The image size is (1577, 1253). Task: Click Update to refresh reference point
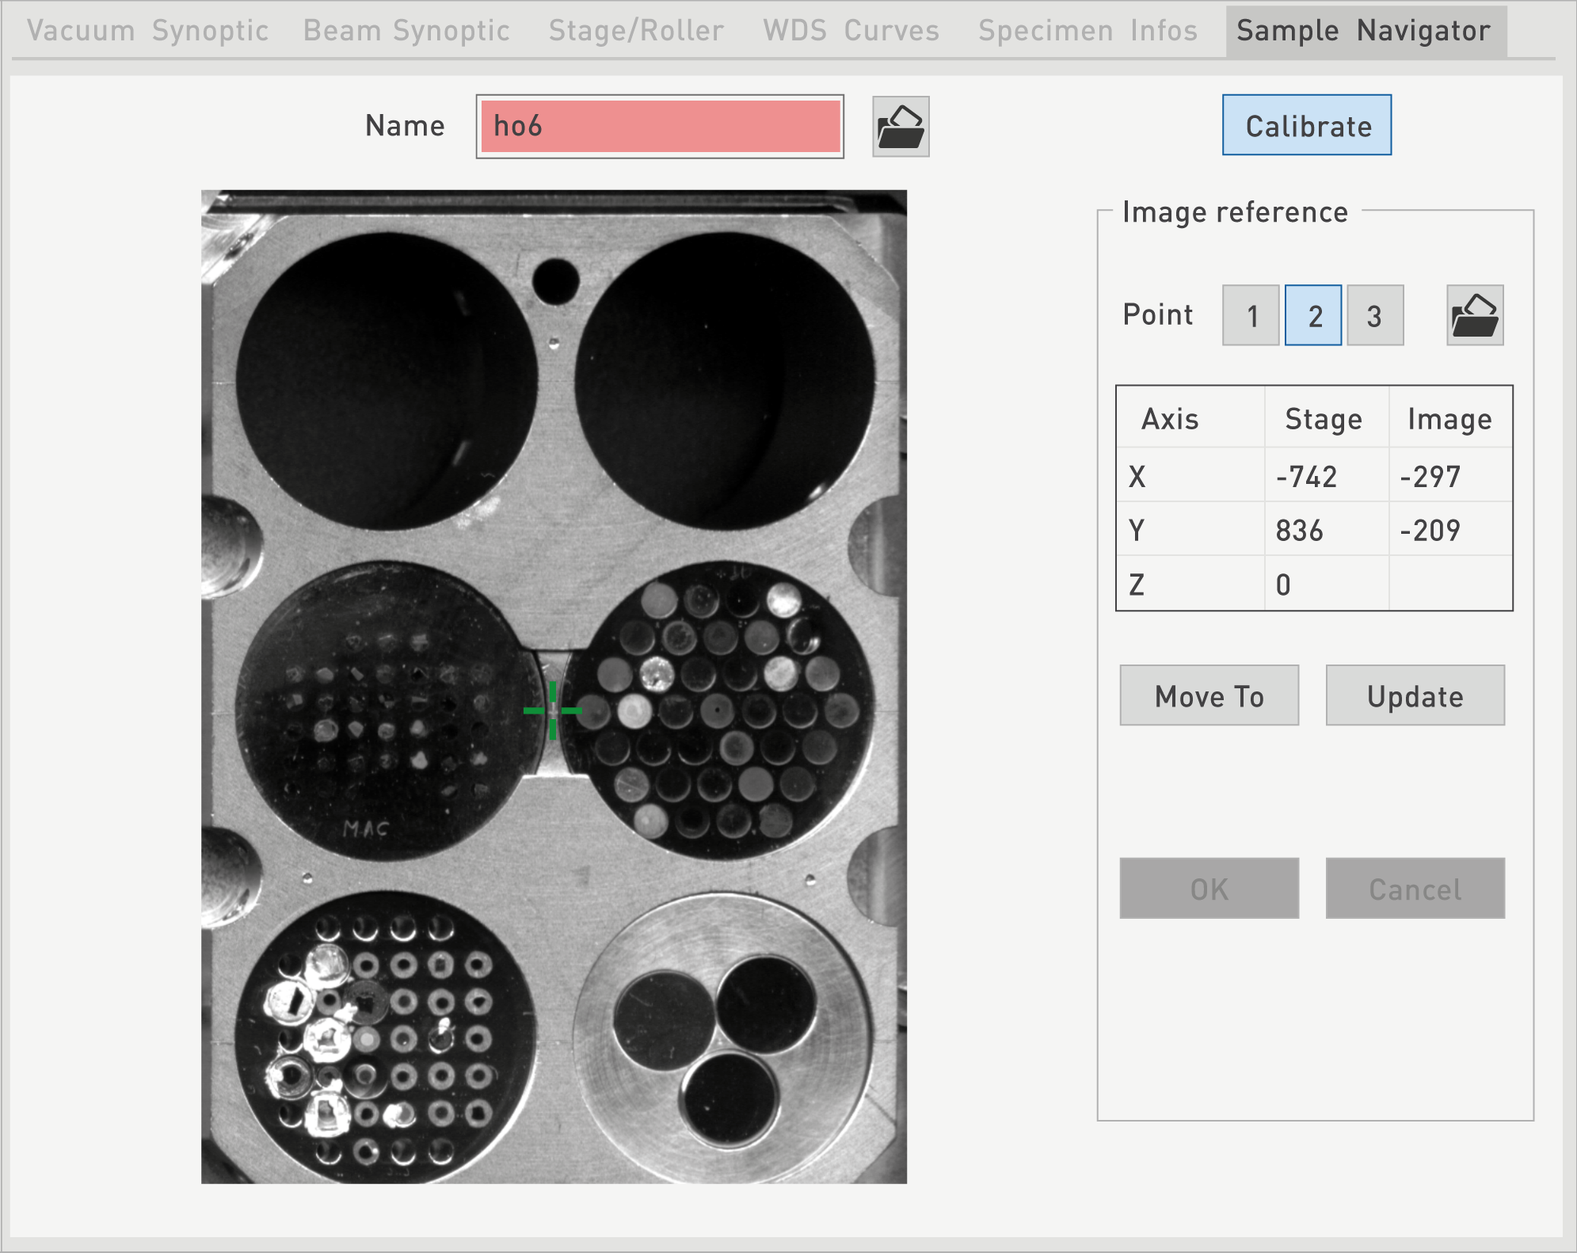coord(1415,696)
